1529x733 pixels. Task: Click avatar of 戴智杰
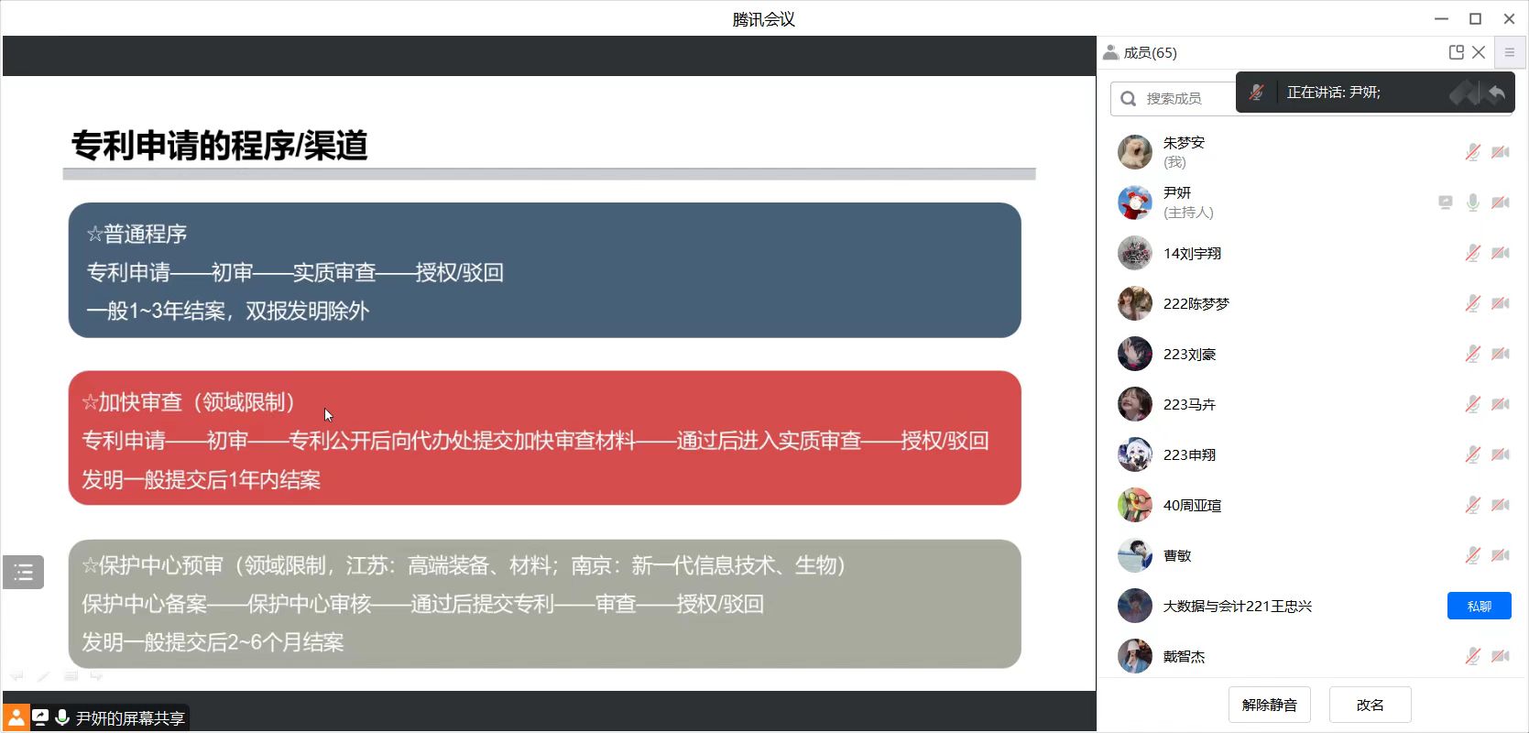click(1134, 656)
